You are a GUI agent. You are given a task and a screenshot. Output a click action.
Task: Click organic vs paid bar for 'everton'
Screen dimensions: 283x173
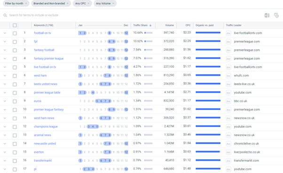coord(208,152)
